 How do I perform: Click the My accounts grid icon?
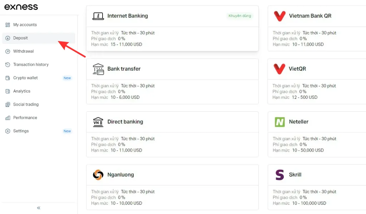pyautogui.click(x=8, y=25)
